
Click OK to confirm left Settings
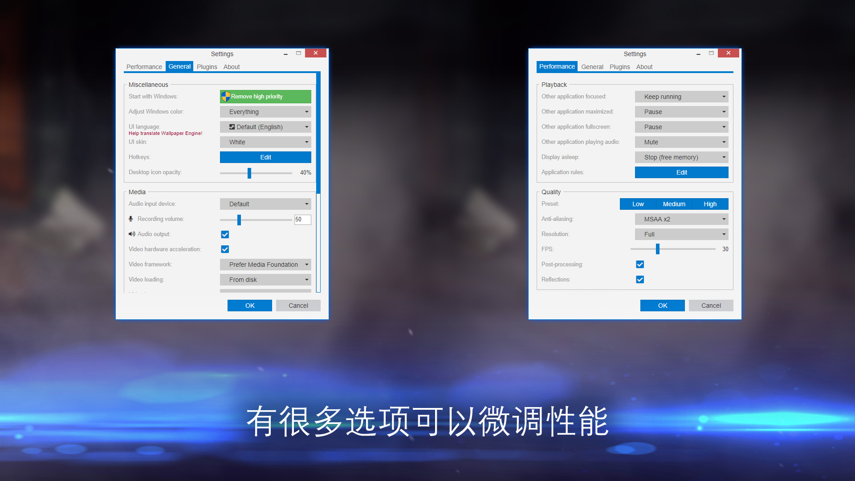point(249,305)
